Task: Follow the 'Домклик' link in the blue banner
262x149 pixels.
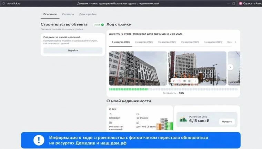Action: (x=85, y=143)
